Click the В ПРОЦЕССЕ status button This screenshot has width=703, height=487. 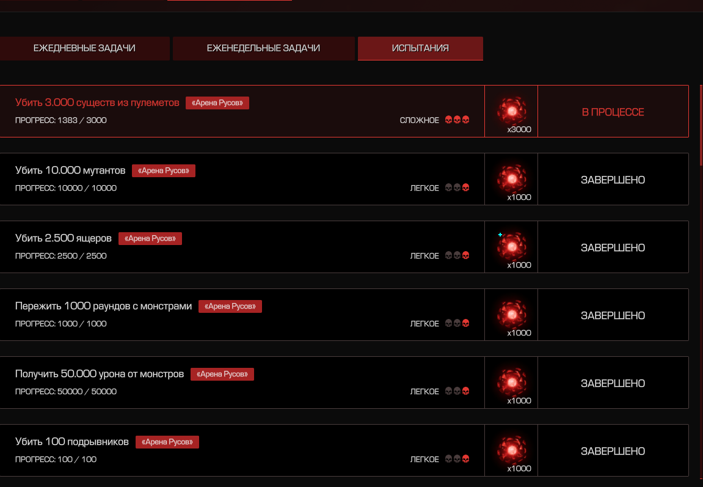613,112
